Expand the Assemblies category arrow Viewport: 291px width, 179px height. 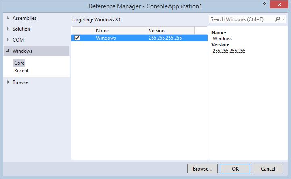pyautogui.click(x=8, y=18)
